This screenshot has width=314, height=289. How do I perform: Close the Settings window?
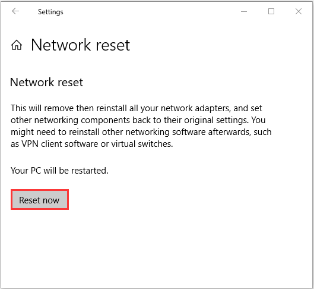click(x=299, y=11)
